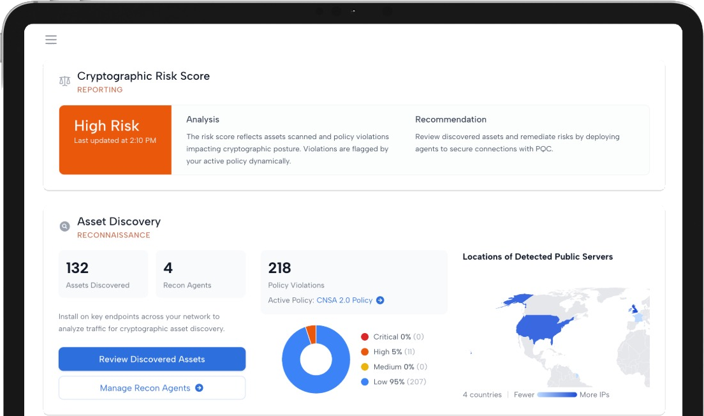Open the CNSA 2.0 Policy link
Image resolution: width=704 pixels, height=416 pixels.
(x=344, y=300)
